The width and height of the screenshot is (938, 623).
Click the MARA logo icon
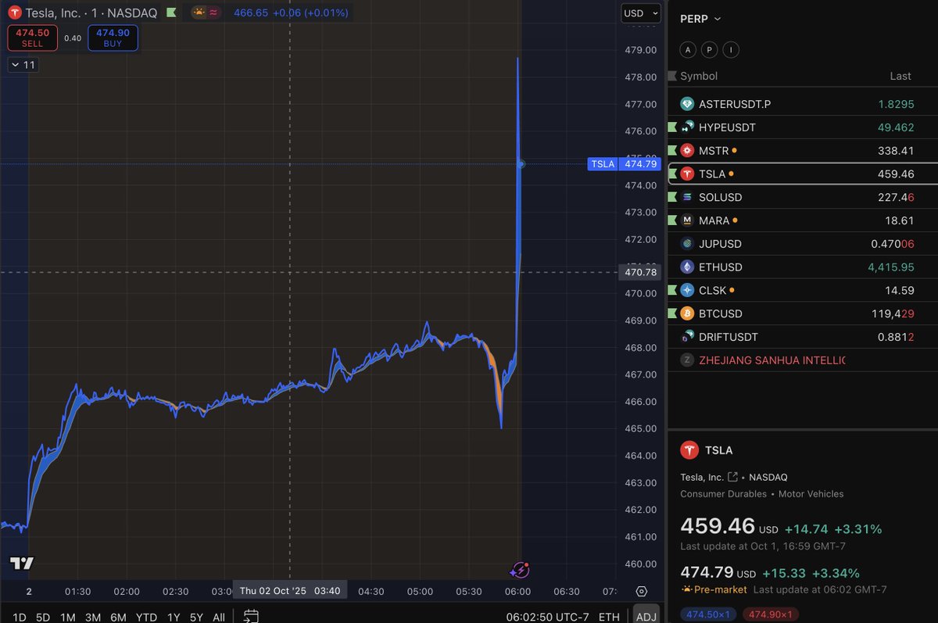(687, 220)
